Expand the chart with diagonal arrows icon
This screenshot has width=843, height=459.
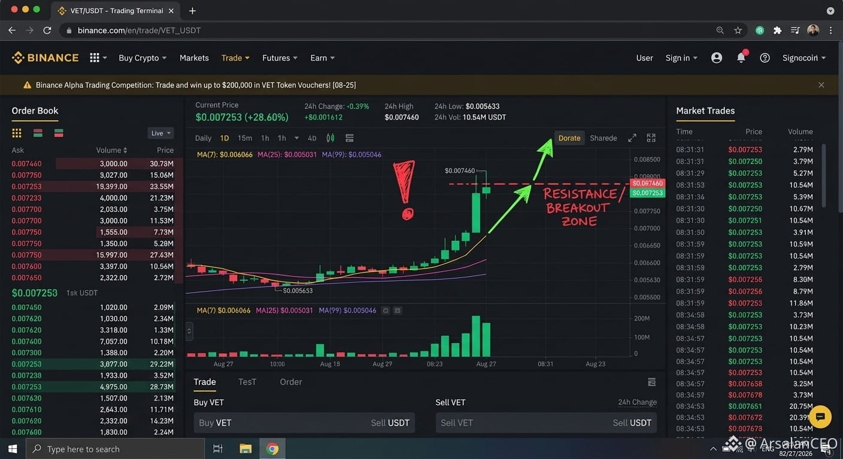click(x=632, y=138)
